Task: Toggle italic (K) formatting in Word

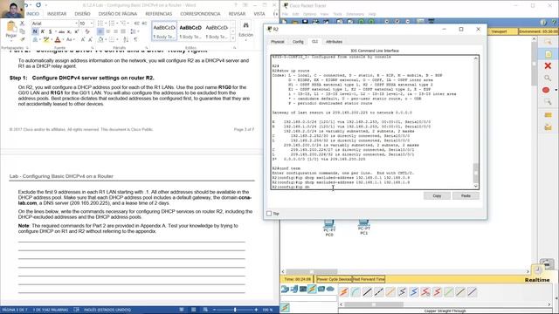Action: tap(43, 31)
